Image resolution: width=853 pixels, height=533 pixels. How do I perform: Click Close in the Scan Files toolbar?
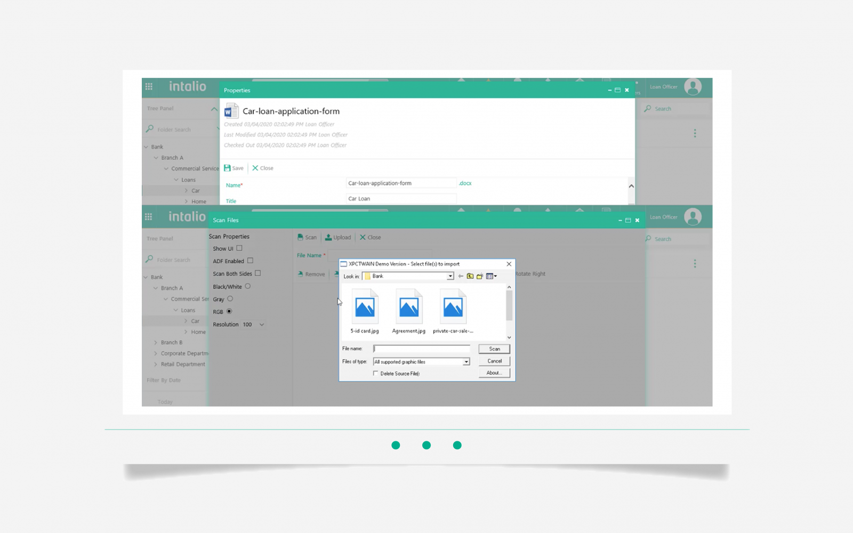tap(370, 237)
